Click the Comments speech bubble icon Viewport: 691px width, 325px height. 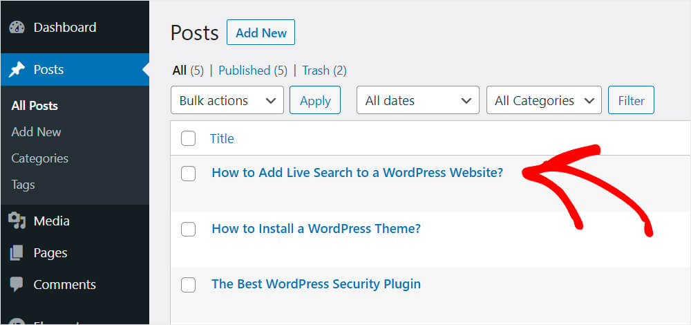(x=17, y=284)
